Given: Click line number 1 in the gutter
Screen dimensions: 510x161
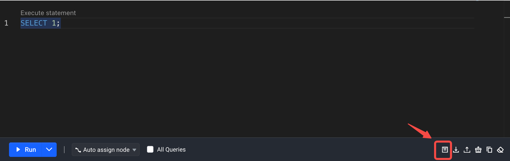Looking at the screenshot, I should (x=6, y=23).
